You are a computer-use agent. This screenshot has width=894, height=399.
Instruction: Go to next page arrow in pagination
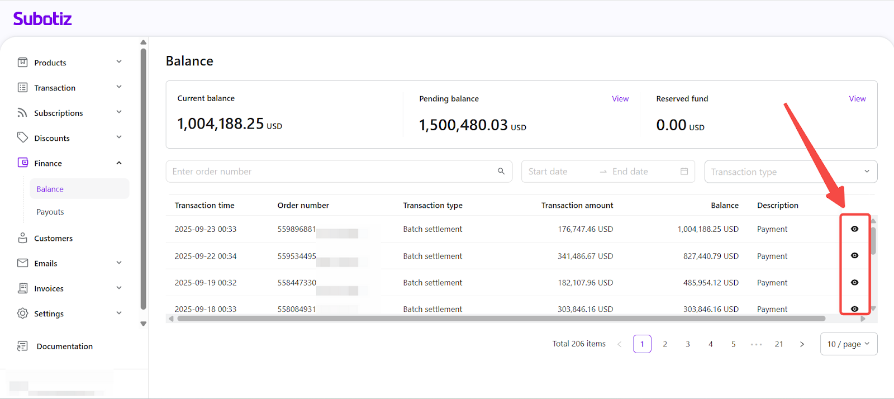tap(802, 344)
